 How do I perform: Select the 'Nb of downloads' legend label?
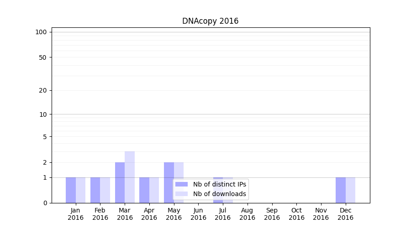pos(219,194)
